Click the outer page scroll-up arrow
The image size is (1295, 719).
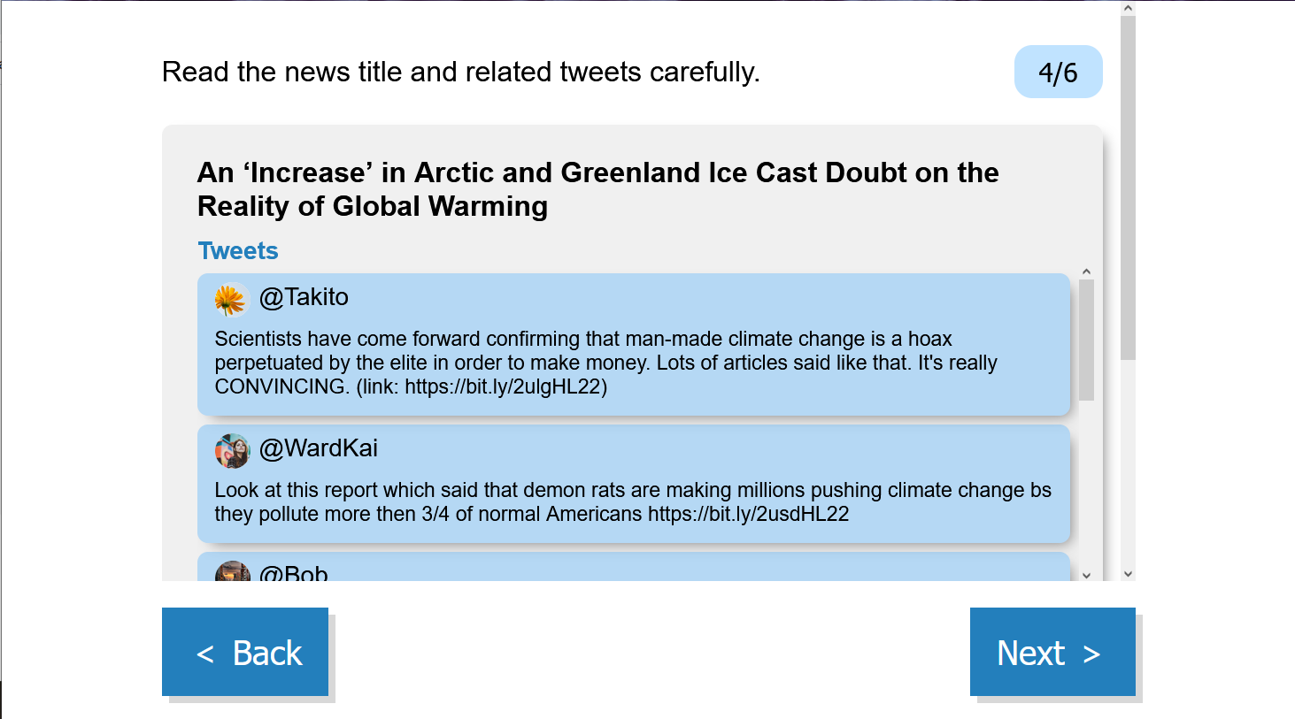[1128, 9]
